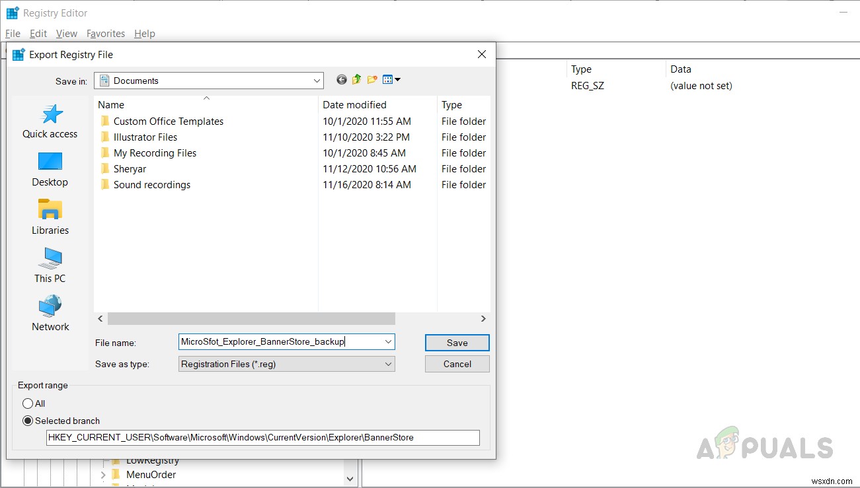Click the 11/16/2020 8:14 AM date cell
Image resolution: width=860 pixels, height=488 pixels.
point(367,185)
